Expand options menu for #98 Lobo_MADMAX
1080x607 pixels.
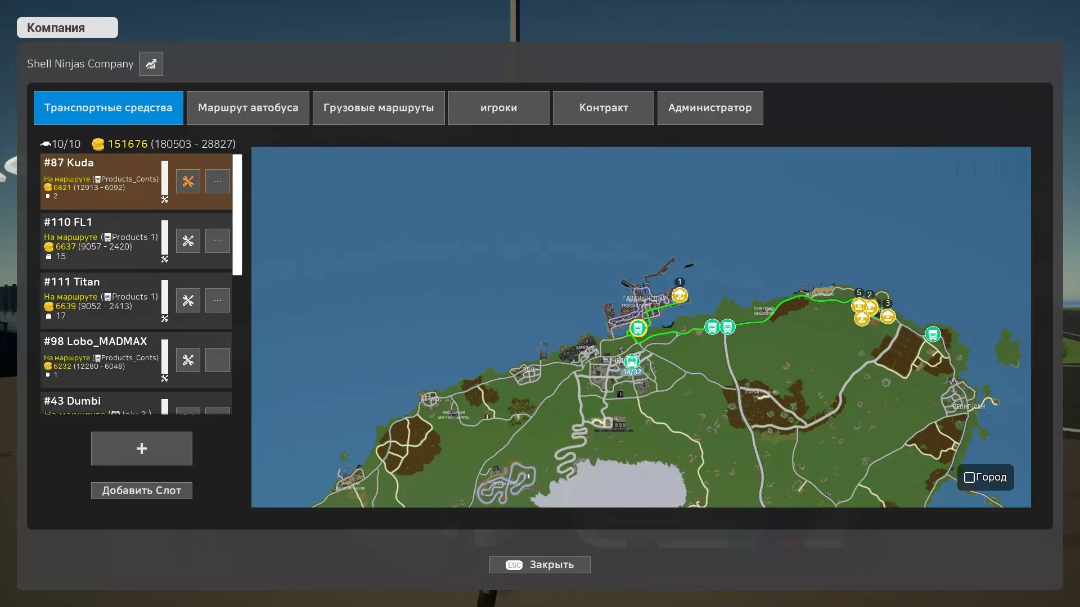tap(218, 360)
